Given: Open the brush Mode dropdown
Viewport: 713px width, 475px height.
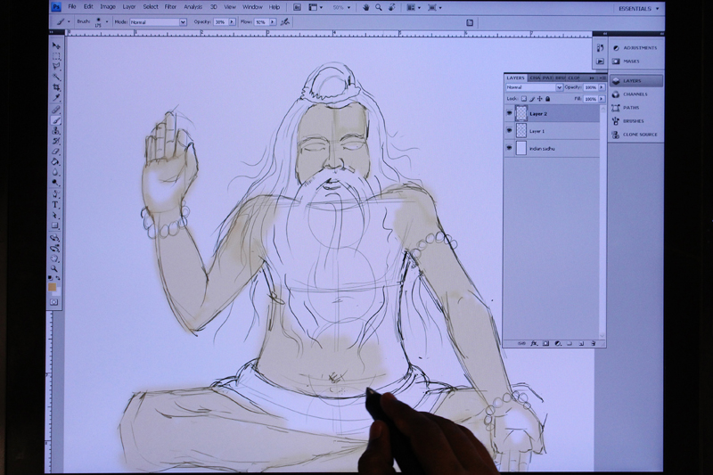Looking at the screenshot, I should (x=157, y=21).
